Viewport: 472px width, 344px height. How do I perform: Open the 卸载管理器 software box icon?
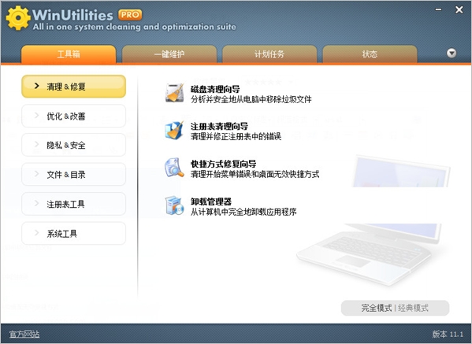tap(175, 205)
